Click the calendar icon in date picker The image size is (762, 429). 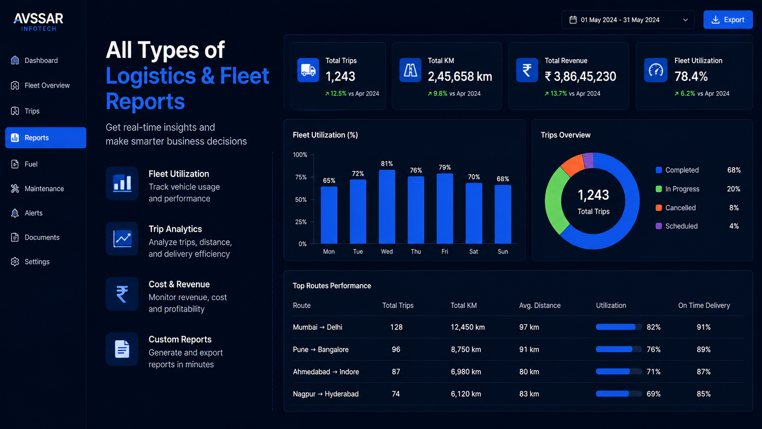click(x=573, y=20)
